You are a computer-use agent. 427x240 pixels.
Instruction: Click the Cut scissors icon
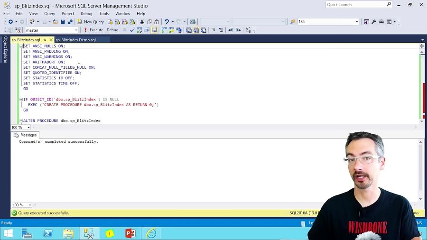[x=142, y=22]
